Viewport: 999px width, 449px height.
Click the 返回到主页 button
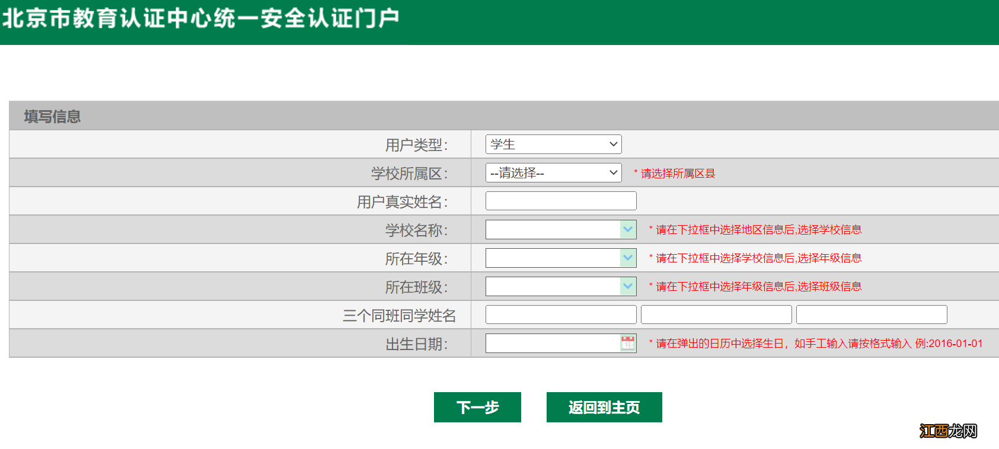pyautogui.click(x=604, y=407)
